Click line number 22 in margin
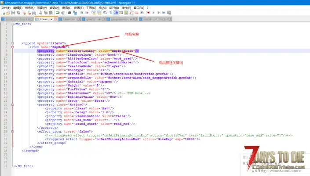This screenshot has width=310, height=176. click(6, 104)
